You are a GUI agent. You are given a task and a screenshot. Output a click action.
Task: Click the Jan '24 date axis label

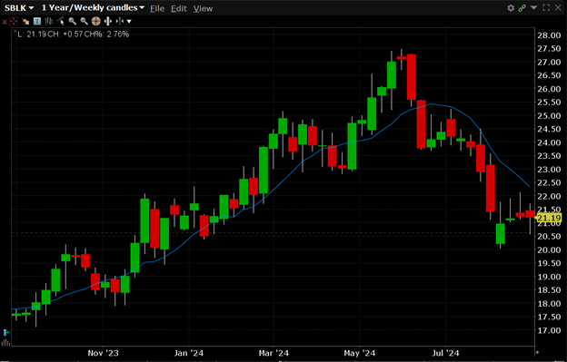[188, 353]
